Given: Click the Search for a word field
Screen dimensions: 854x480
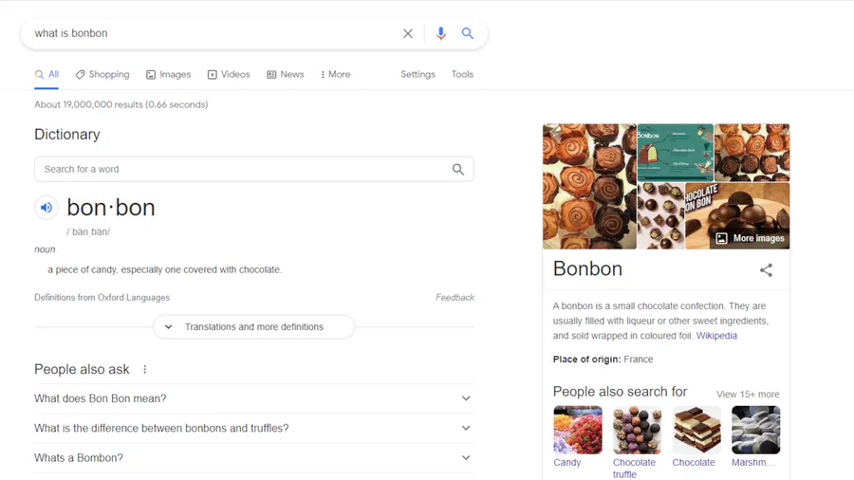Looking at the screenshot, I should point(242,169).
